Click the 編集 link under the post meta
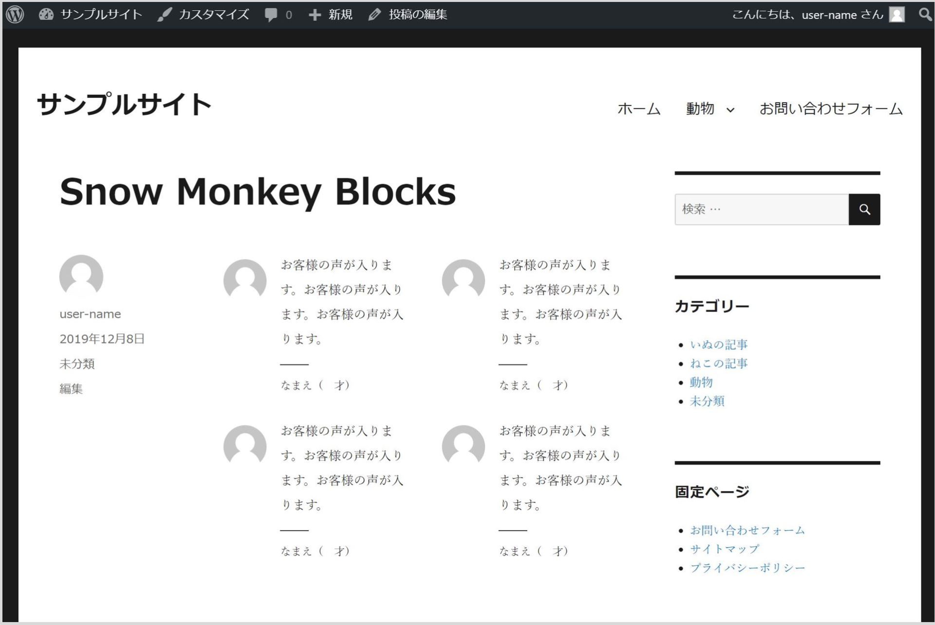The height and width of the screenshot is (625, 935). click(71, 389)
